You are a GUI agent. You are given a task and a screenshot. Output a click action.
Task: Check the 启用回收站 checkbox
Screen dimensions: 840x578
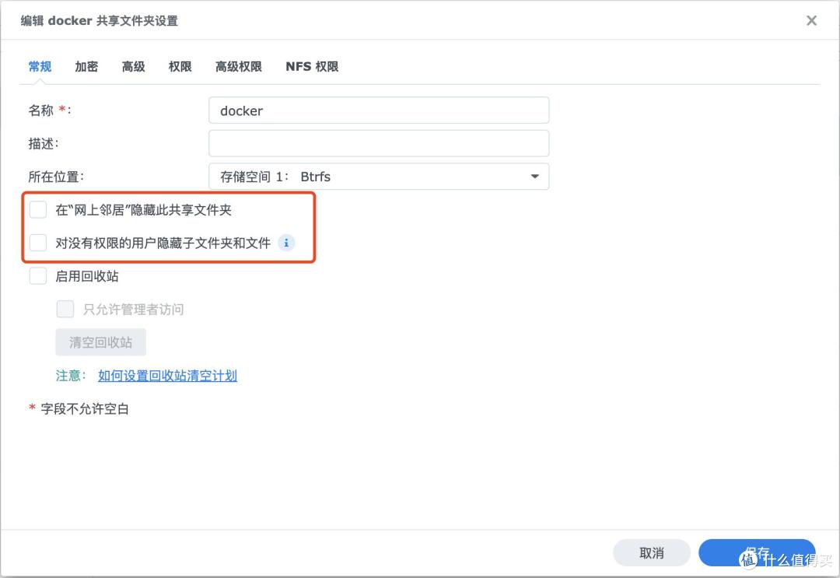[x=38, y=276]
